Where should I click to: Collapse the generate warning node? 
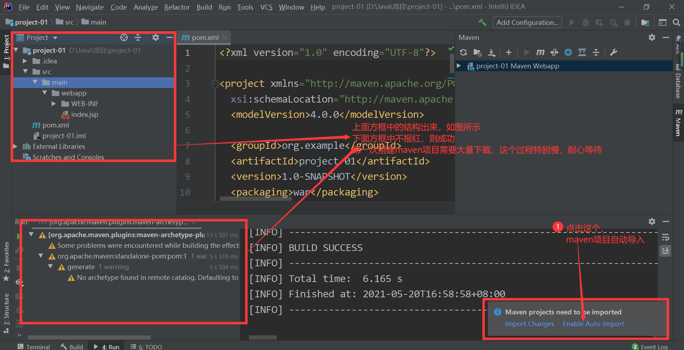point(50,267)
